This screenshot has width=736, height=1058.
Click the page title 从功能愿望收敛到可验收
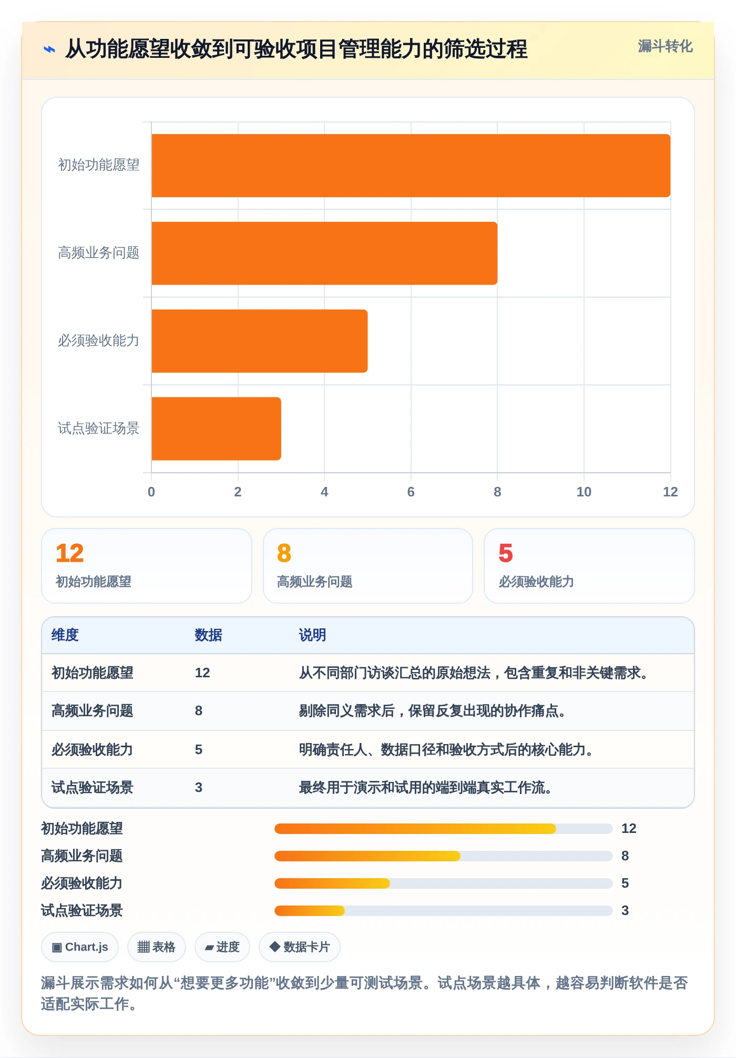point(297,49)
